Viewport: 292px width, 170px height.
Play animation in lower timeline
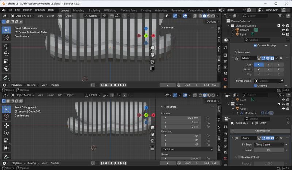115,163
